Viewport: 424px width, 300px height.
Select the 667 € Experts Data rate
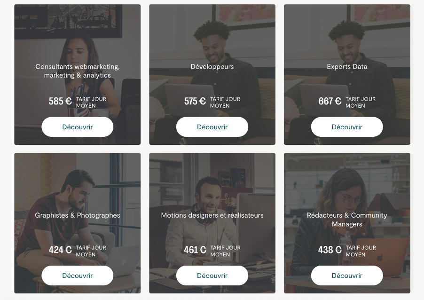click(330, 101)
